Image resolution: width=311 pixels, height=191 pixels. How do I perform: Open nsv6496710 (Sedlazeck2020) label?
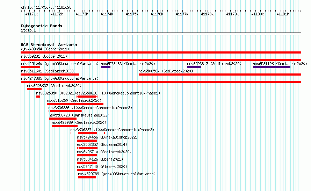pyautogui.click(x=104, y=152)
